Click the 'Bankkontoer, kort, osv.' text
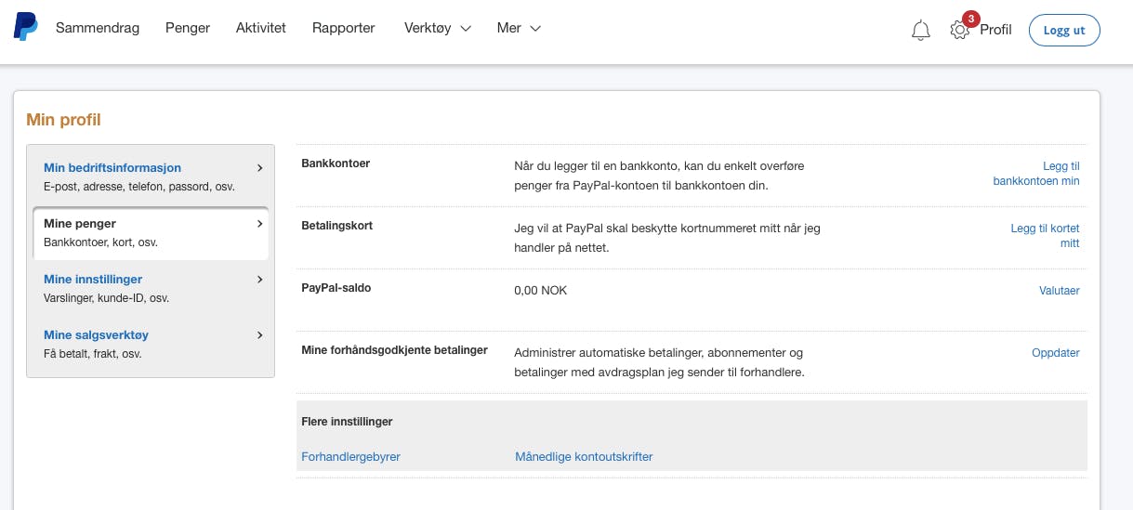 tap(101, 242)
